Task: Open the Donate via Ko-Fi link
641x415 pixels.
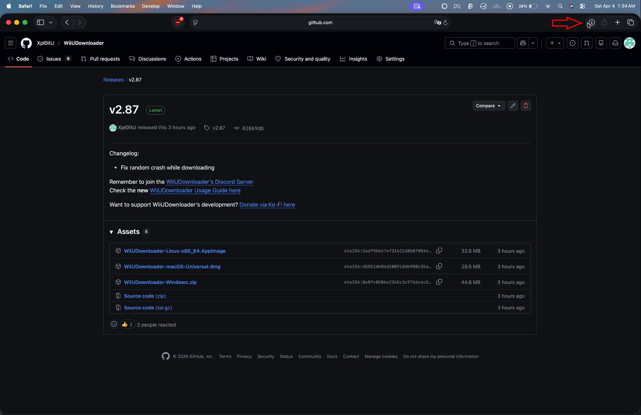Action: point(267,205)
